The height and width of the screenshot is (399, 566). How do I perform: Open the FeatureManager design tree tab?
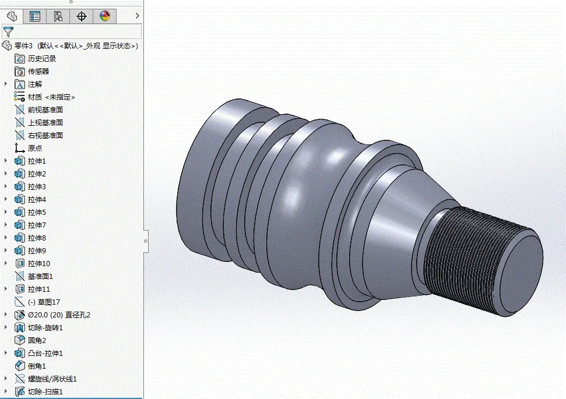pos(12,16)
